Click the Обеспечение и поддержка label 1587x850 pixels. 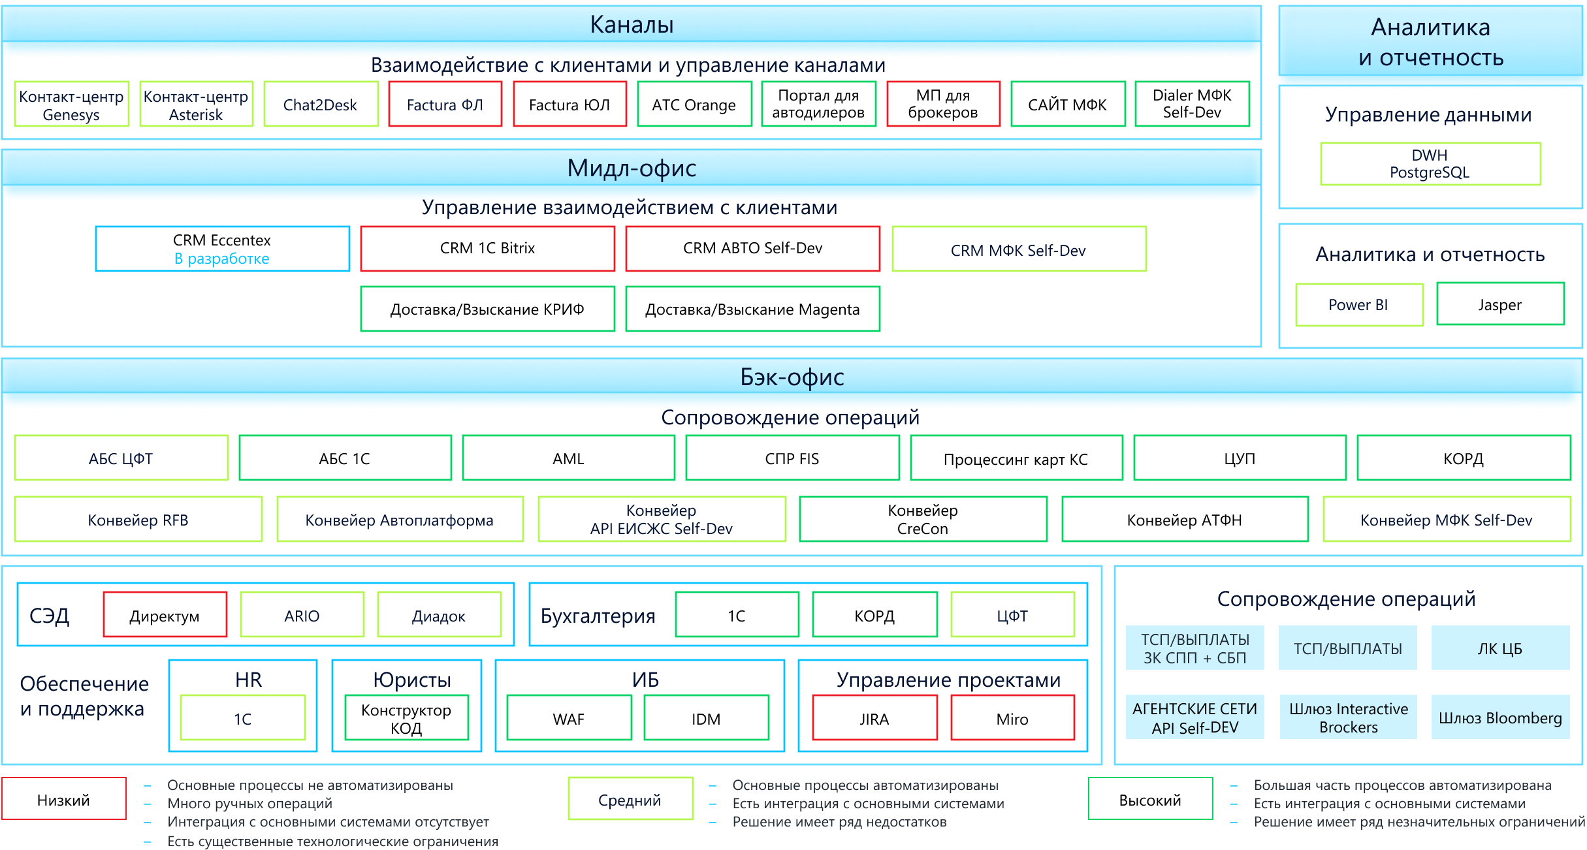(x=84, y=696)
